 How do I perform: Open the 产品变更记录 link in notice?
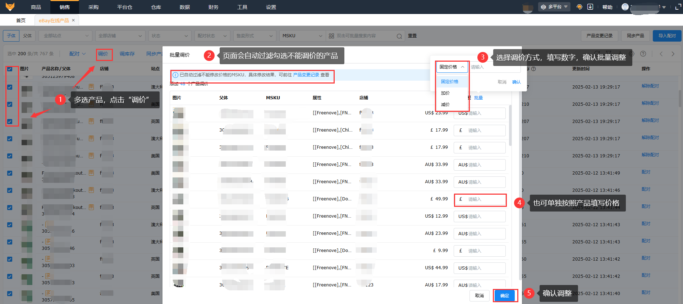pos(306,75)
